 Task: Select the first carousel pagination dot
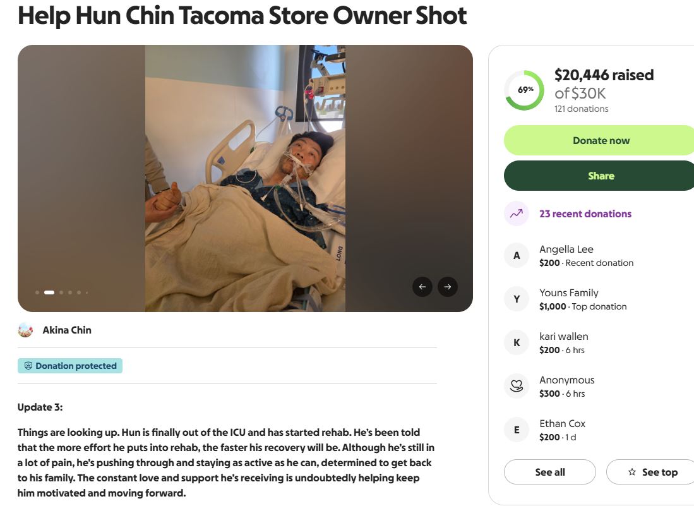(37, 292)
